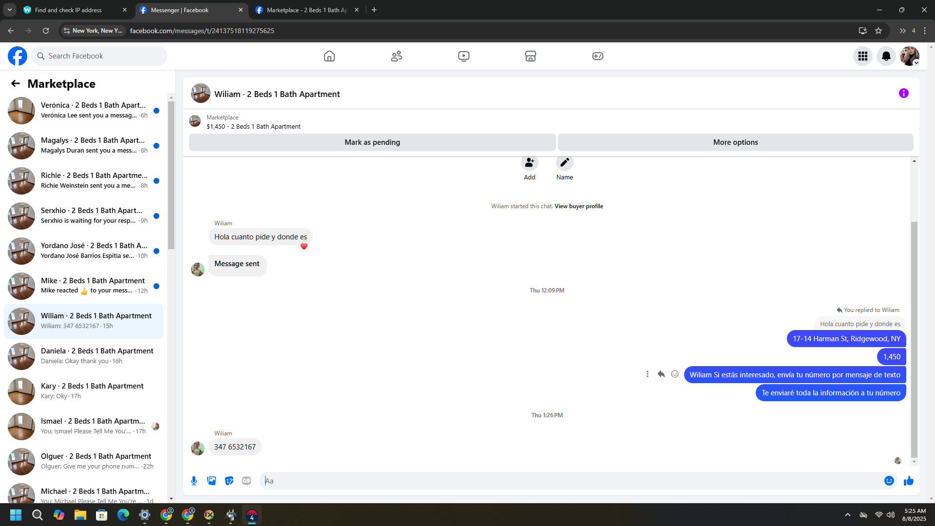Screen dimensions: 935x526
Task: Click the heart reaction on Wiliam's message
Action: (304, 247)
